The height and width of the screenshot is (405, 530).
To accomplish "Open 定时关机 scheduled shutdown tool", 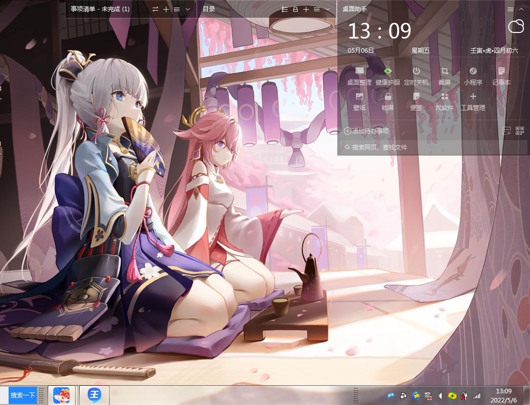I will click(x=416, y=77).
